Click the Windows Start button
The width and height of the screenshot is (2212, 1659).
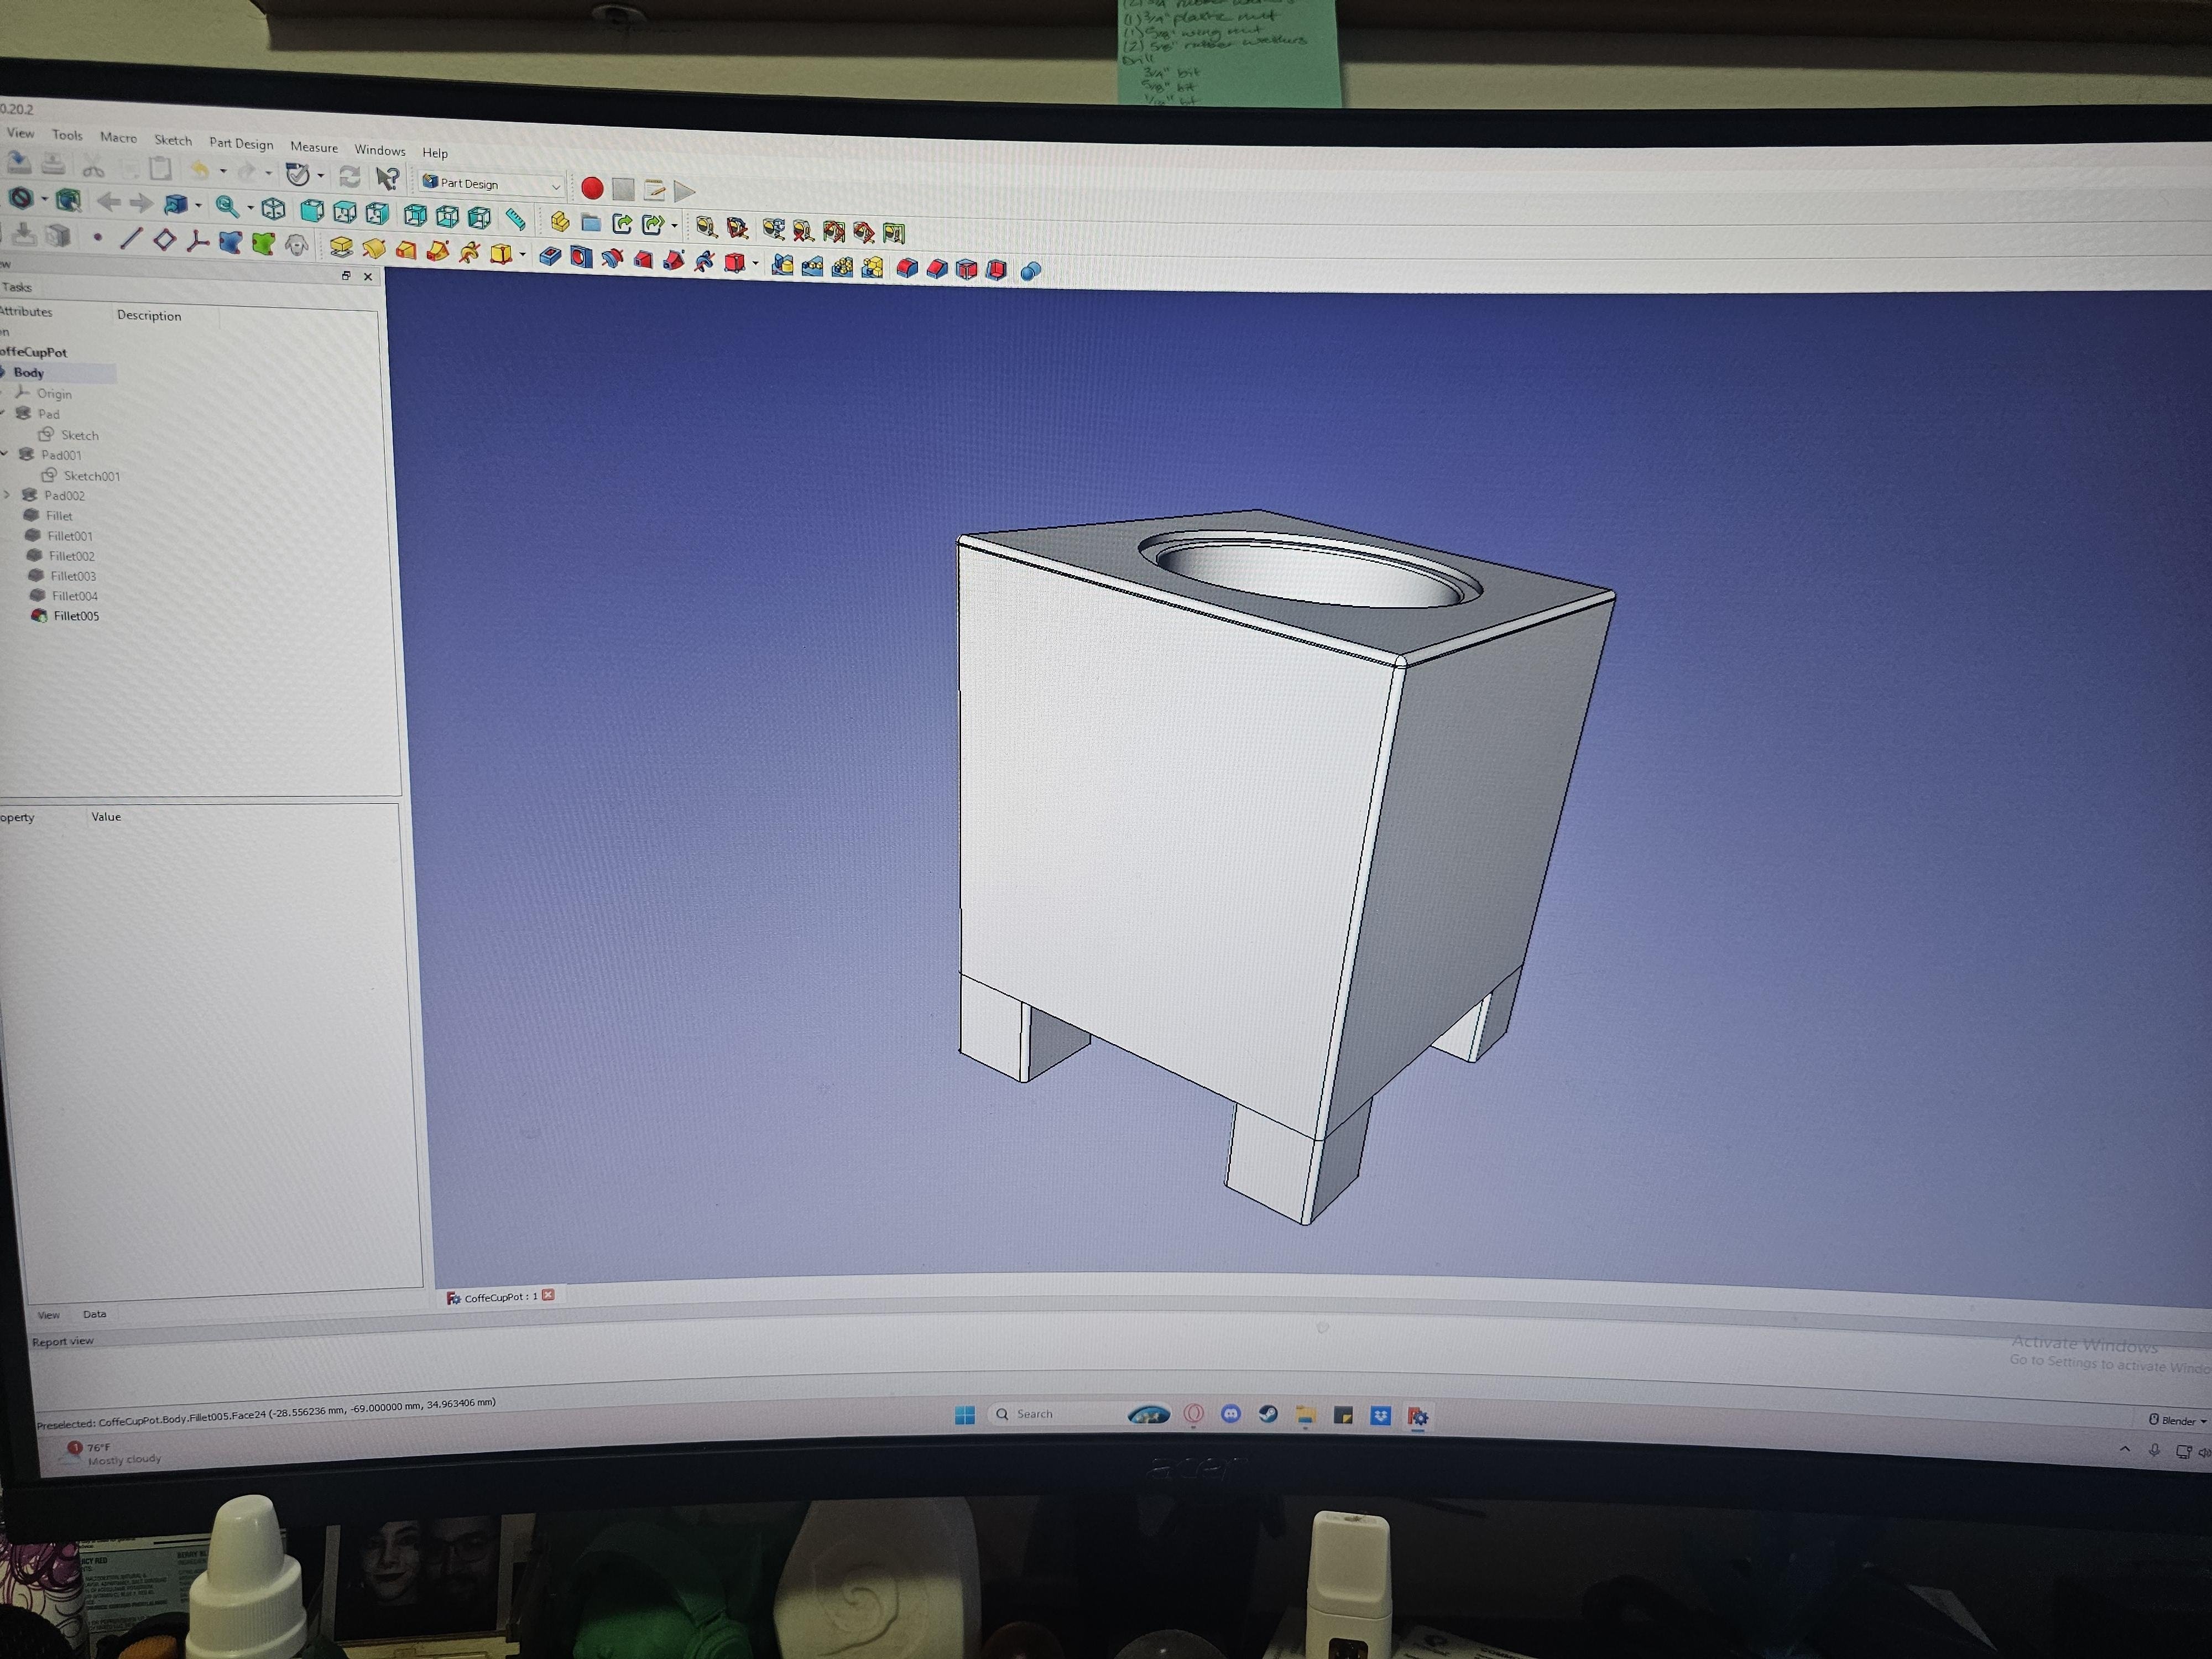(965, 1415)
